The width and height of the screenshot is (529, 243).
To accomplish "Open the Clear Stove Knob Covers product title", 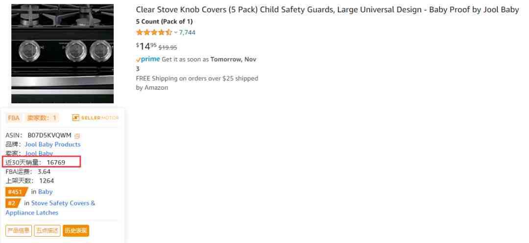I will click(327, 10).
